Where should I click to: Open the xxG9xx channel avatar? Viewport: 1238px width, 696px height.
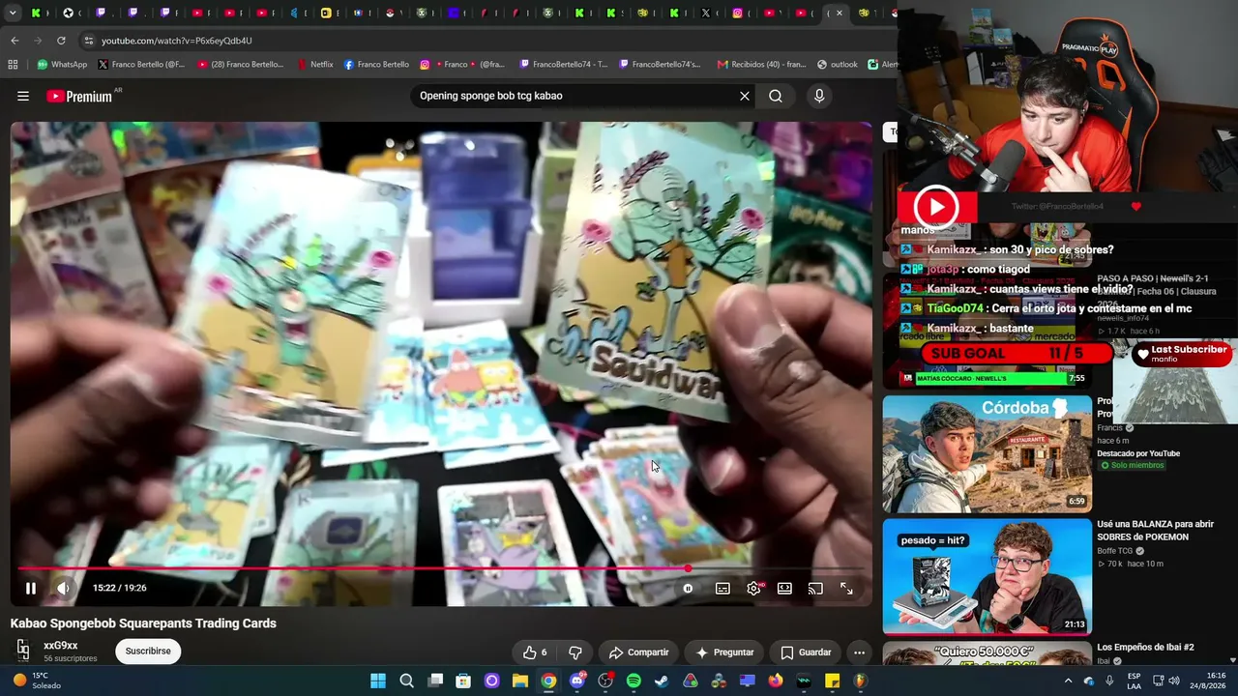click(x=23, y=651)
